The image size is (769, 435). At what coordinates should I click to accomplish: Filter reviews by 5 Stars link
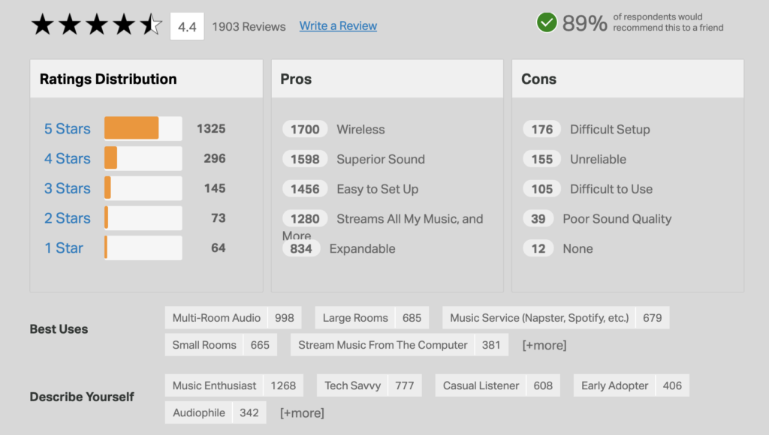pos(67,129)
